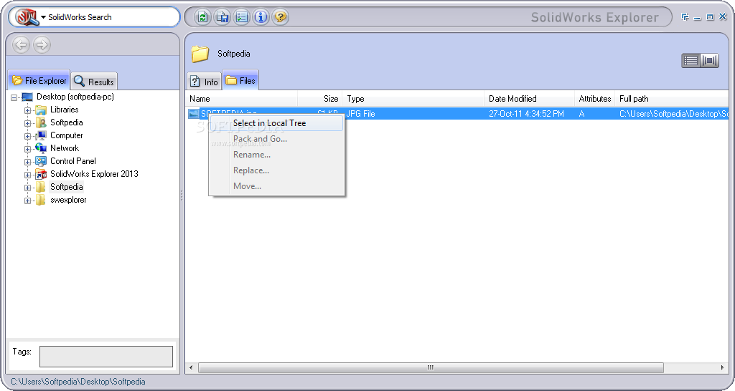Switch to the Results tab
Screen dimensions: 735x391
[94, 82]
